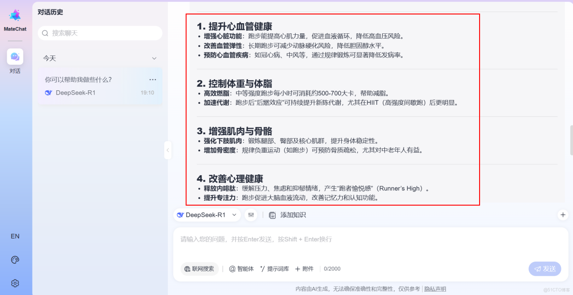Toggle 联网搜索 web search mode
The image size is (573, 295).
tap(200, 268)
